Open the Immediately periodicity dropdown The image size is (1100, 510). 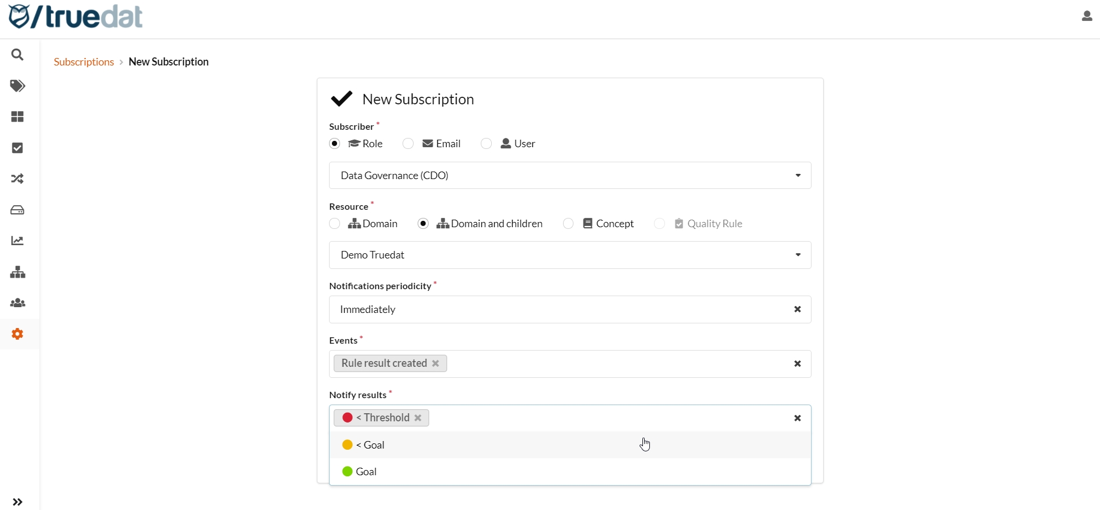(x=556, y=310)
